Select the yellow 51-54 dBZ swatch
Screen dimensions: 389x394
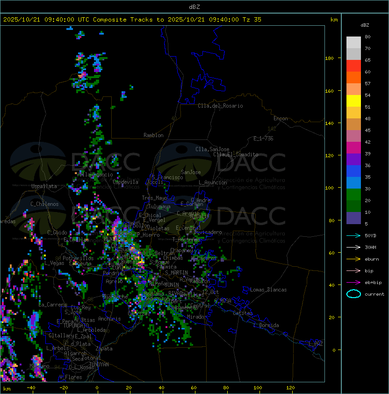[353, 101]
